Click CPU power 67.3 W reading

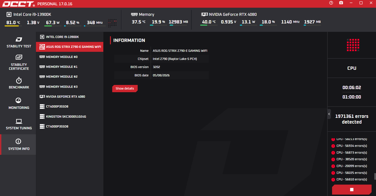pos(53,23)
